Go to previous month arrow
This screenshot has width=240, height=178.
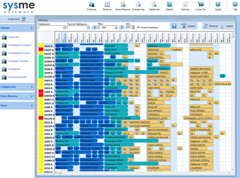(94, 27)
